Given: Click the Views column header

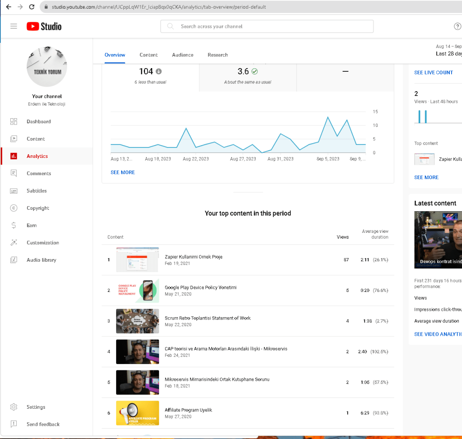Looking at the screenshot, I should (343, 237).
